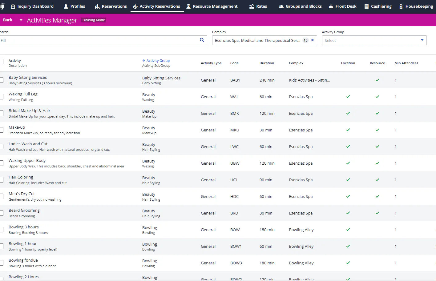
Task: Click the Bowling fondue activity name
Action: (23, 260)
